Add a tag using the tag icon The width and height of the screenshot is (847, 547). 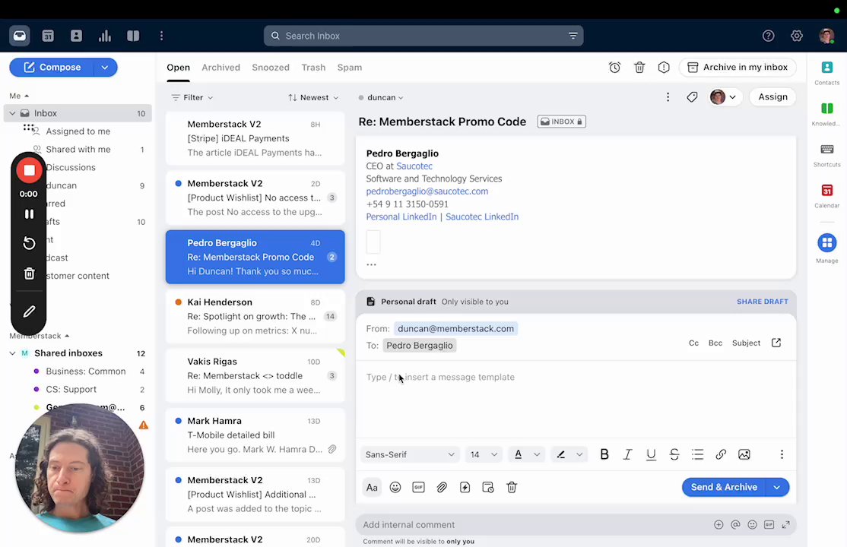tap(692, 97)
